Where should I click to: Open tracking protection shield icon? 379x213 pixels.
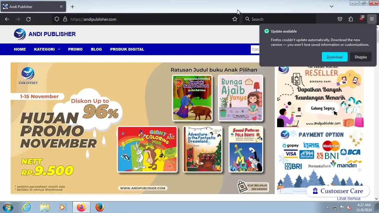[57, 19]
